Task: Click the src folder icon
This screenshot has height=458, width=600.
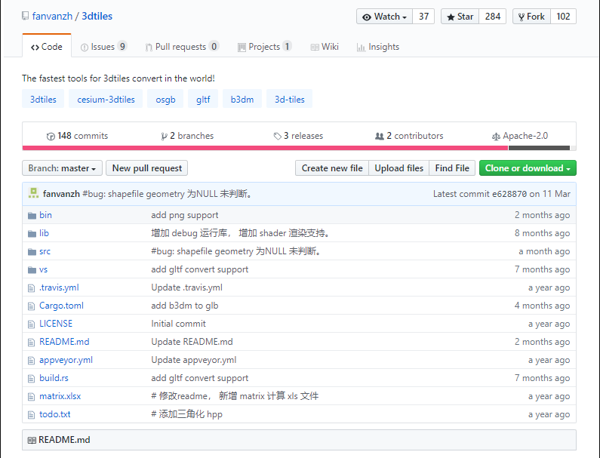Action: tap(32, 252)
